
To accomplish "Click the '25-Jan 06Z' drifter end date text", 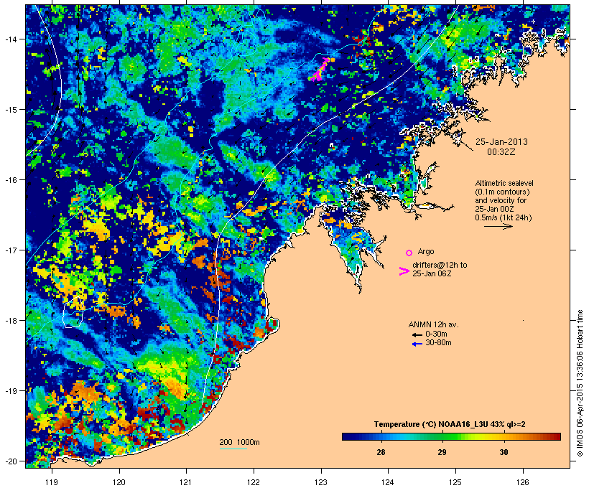I will pyautogui.click(x=432, y=273).
